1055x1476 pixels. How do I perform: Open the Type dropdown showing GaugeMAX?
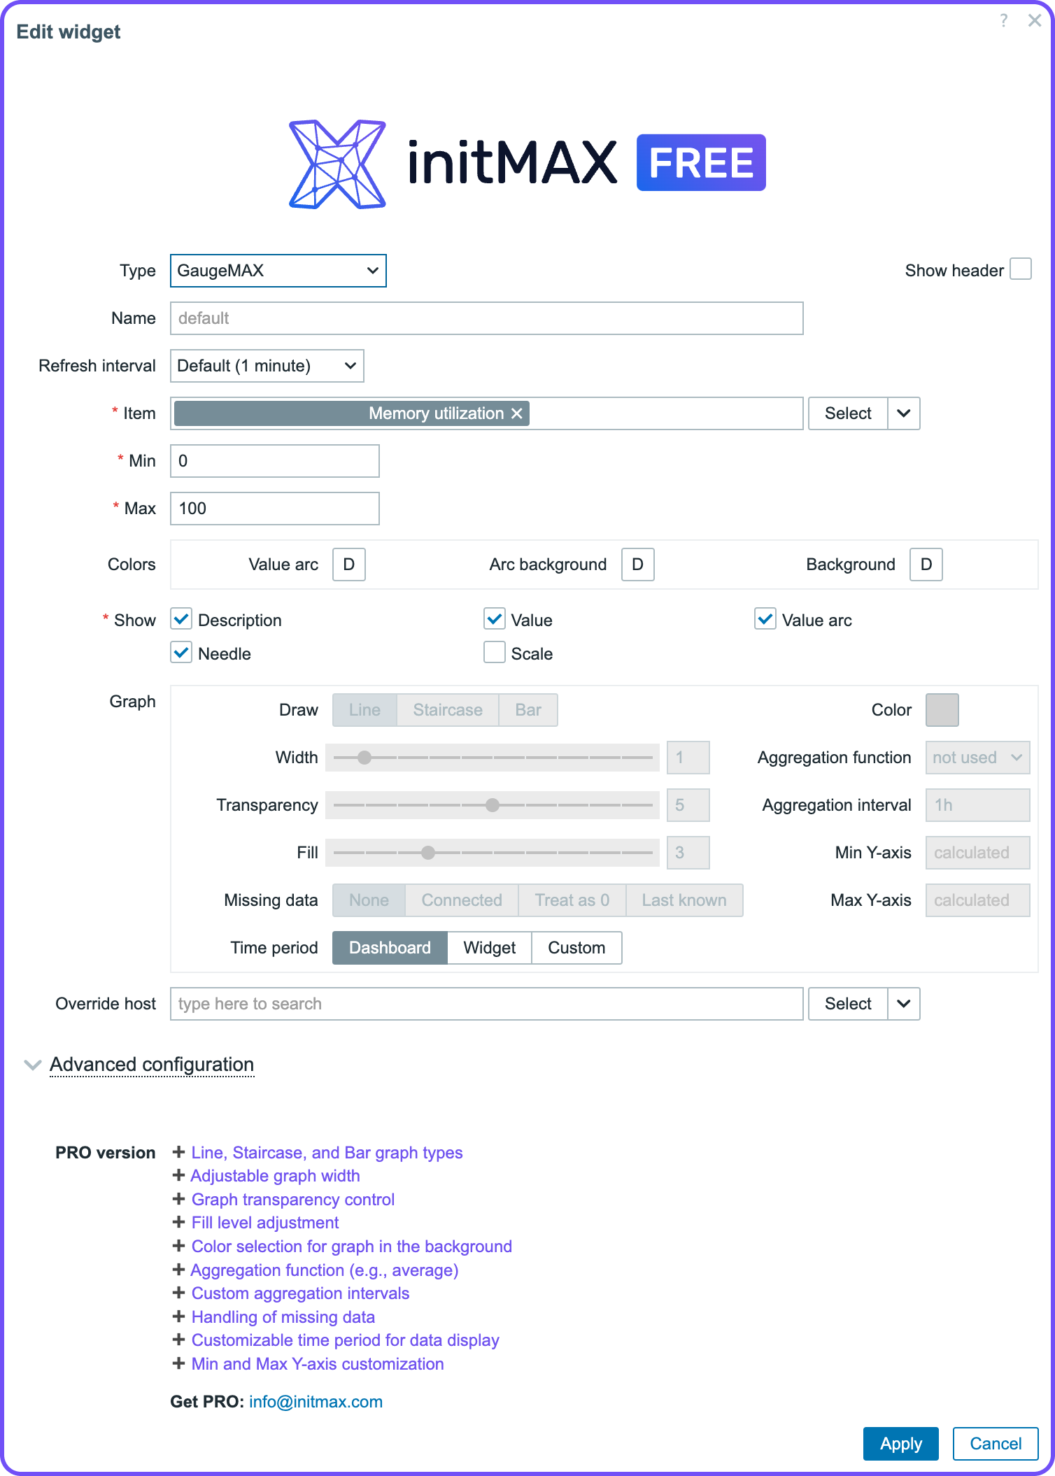278,271
